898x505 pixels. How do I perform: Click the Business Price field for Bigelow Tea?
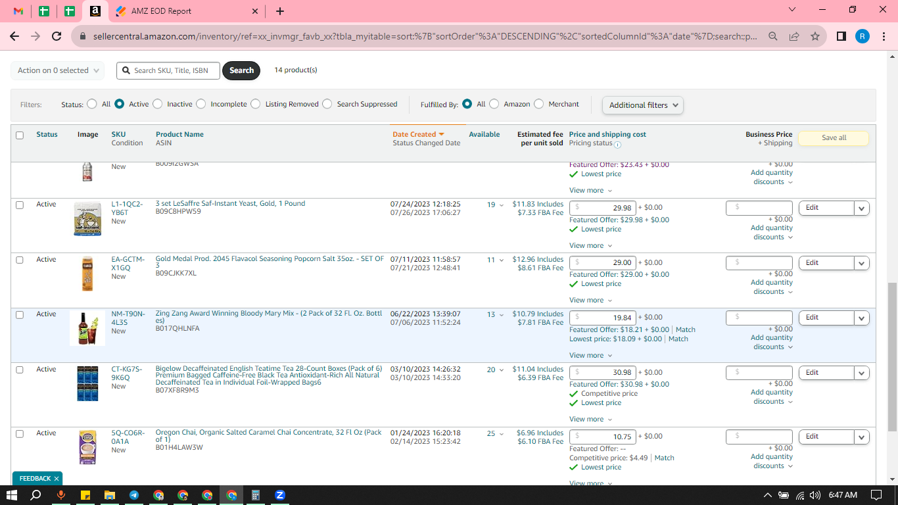tap(759, 373)
